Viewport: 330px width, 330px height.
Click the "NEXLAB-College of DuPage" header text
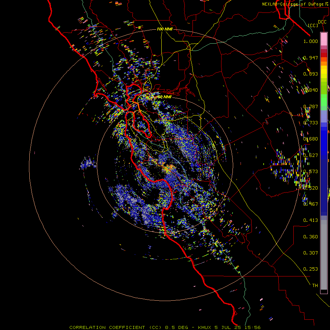pos(293,4)
